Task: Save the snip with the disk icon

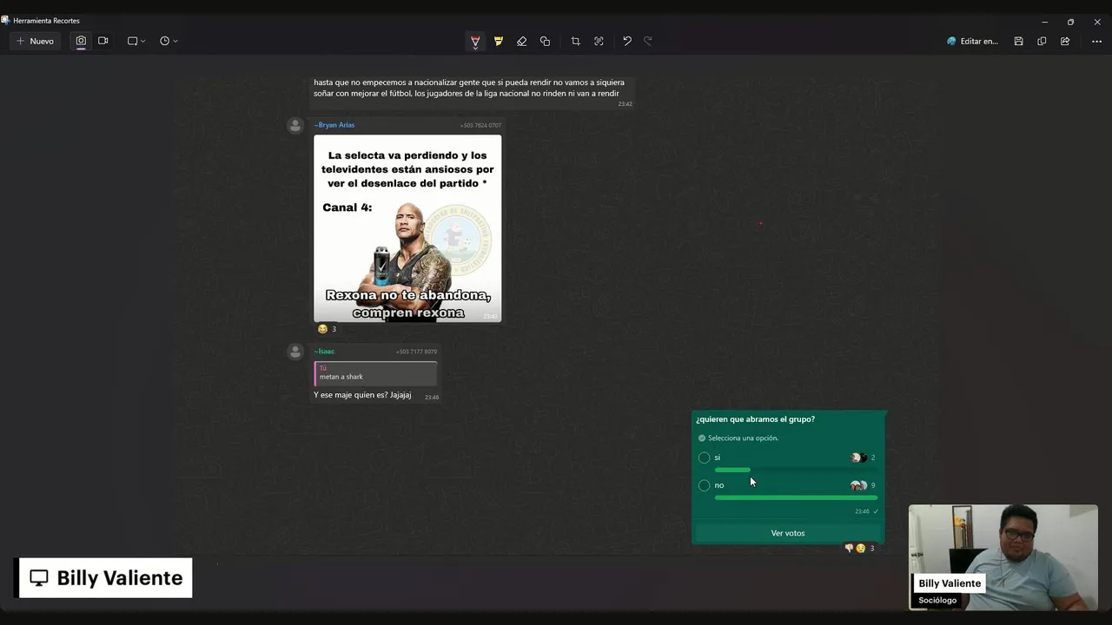Action: (1018, 41)
